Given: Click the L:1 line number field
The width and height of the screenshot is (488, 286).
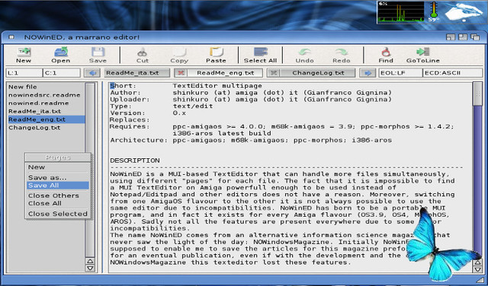Looking at the screenshot, I should coord(24,73).
